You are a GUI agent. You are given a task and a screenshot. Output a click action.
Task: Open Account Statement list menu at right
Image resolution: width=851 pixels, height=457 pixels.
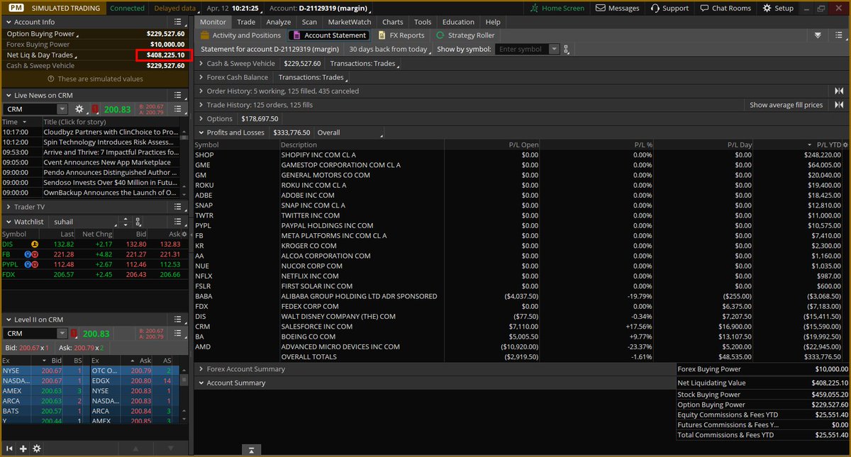pos(840,35)
